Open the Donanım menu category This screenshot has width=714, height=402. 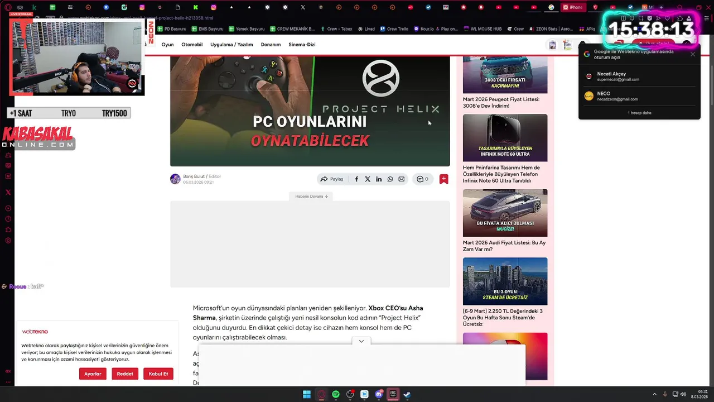click(271, 45)
